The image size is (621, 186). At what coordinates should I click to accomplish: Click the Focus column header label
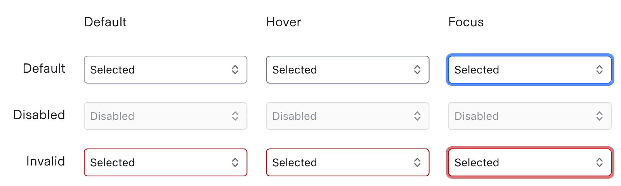(x=466, y=22)
